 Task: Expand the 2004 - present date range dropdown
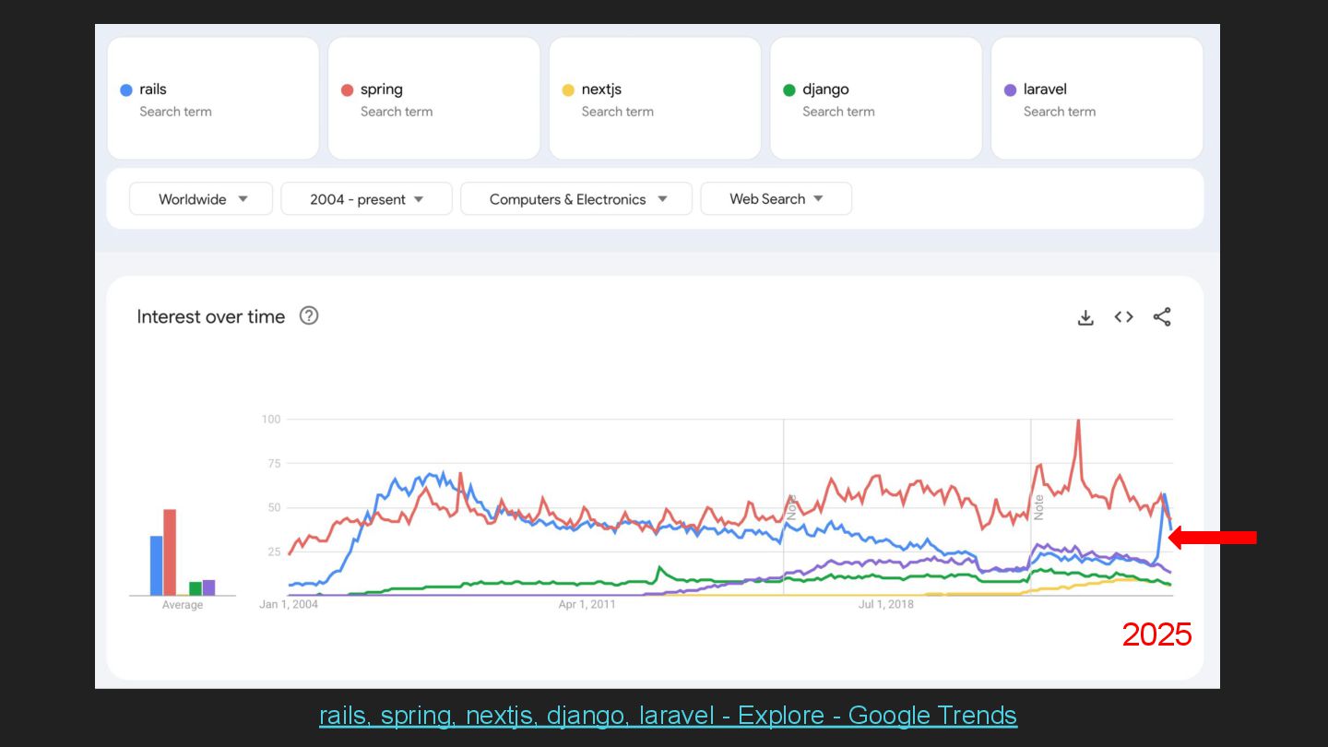pos(366,199)
